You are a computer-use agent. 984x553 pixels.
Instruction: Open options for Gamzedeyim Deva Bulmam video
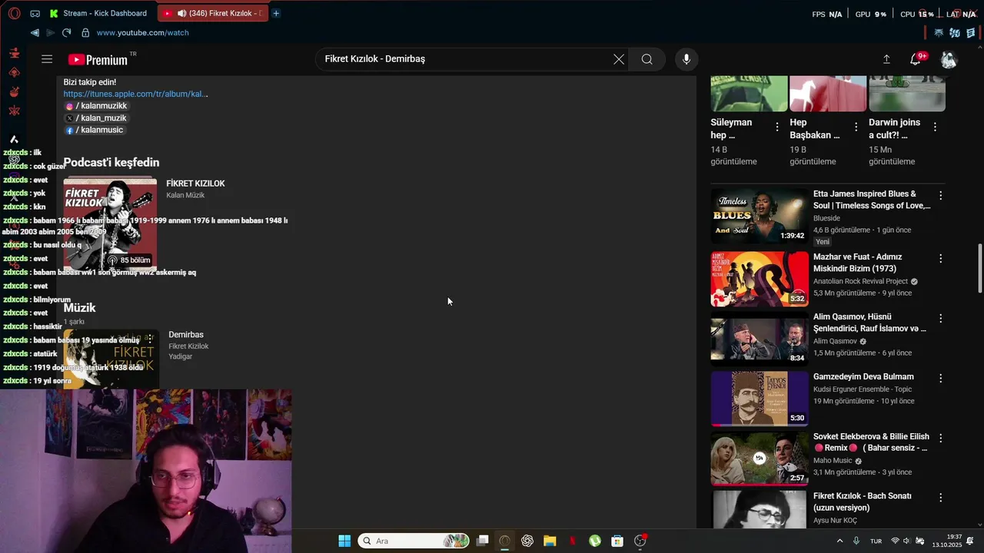click(940, 379)
